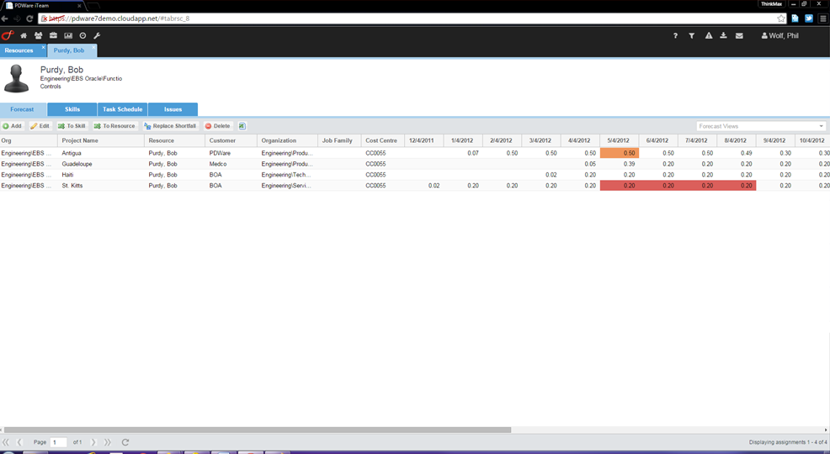Click the Job Family column header
The image size is (830, 454).
click(x=338, y=140)
